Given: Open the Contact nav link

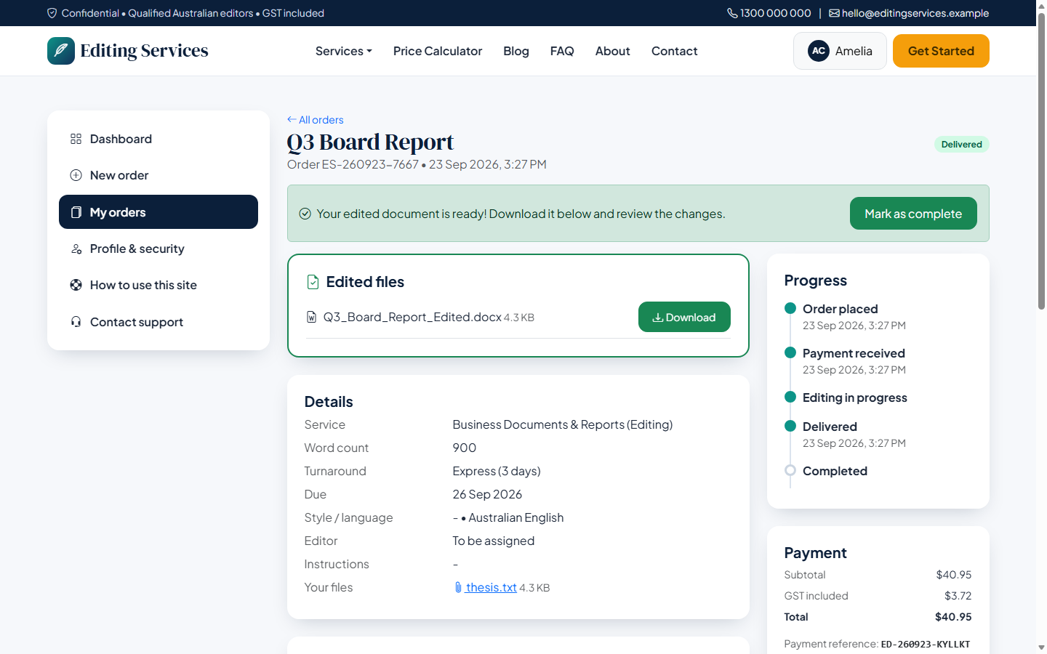Looking at the screenshot, I should tap(675, 51).
